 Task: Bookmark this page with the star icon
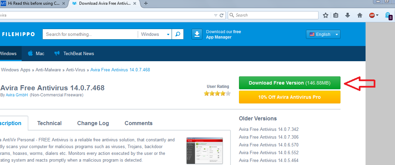pos(326,15)
